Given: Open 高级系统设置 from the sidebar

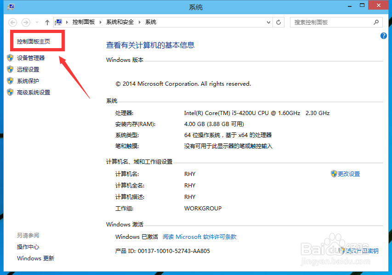Looking at the screenshot, I should pyautogui.click(x=34, y=92).
